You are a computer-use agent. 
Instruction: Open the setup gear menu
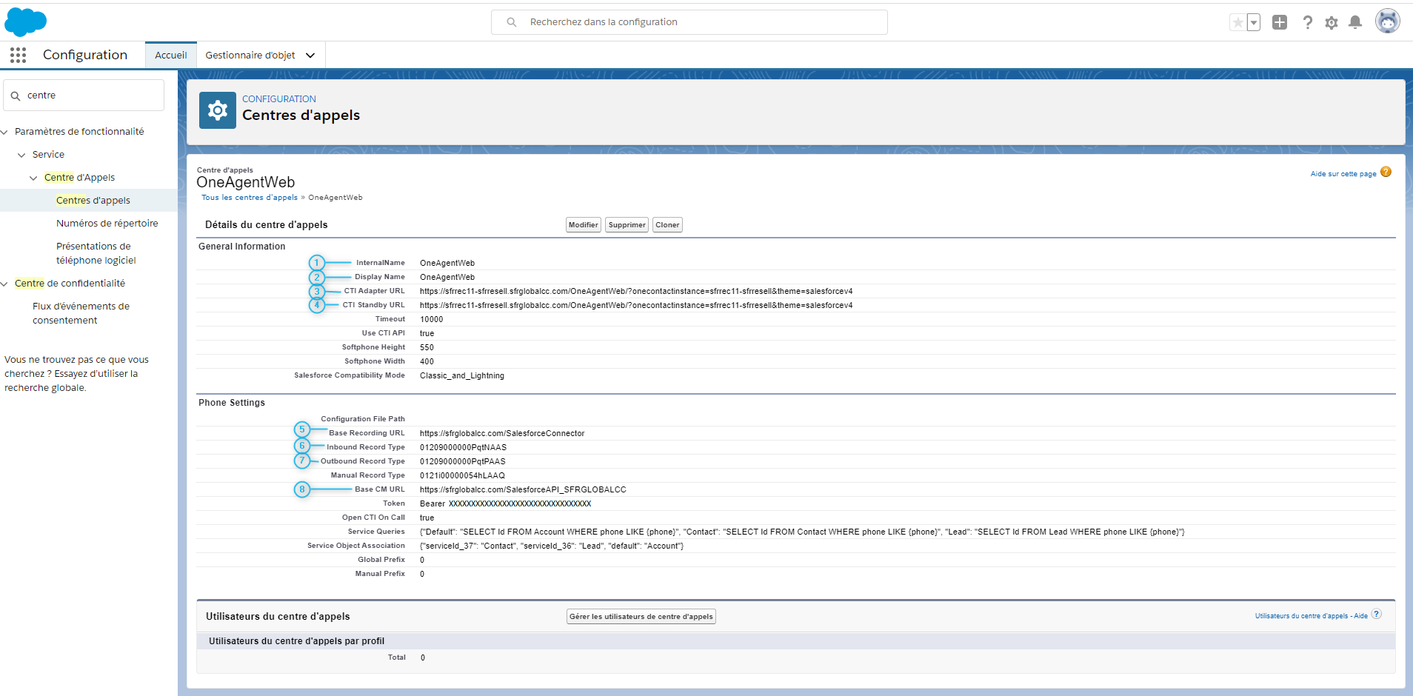(1332, 23)
